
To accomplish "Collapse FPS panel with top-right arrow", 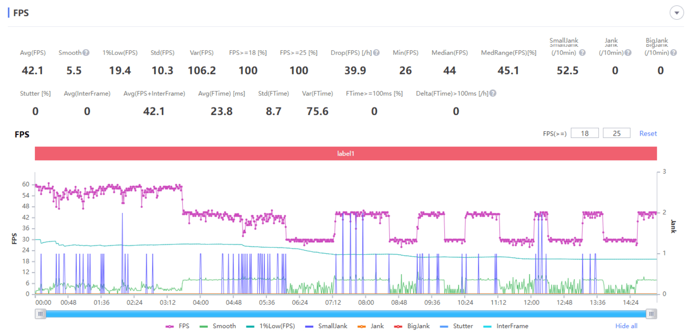I will pos(677,13).
